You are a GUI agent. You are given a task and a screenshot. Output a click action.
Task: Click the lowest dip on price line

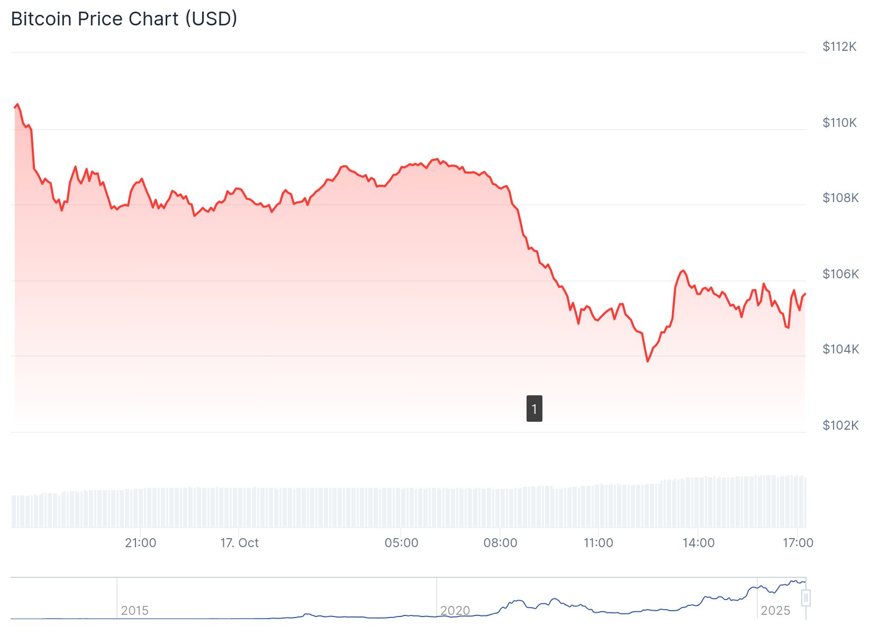pos(647,361)
